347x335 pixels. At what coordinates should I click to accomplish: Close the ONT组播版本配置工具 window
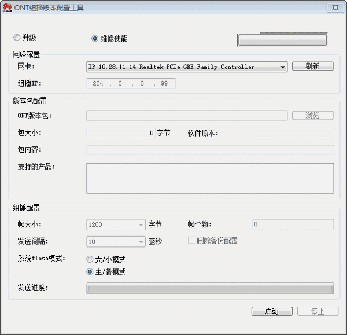point(335,8)
